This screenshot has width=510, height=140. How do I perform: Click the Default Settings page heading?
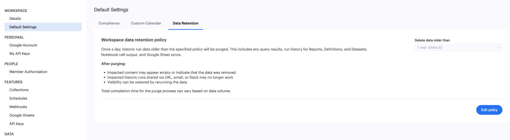pyautogui.click(x=111, y=10)
